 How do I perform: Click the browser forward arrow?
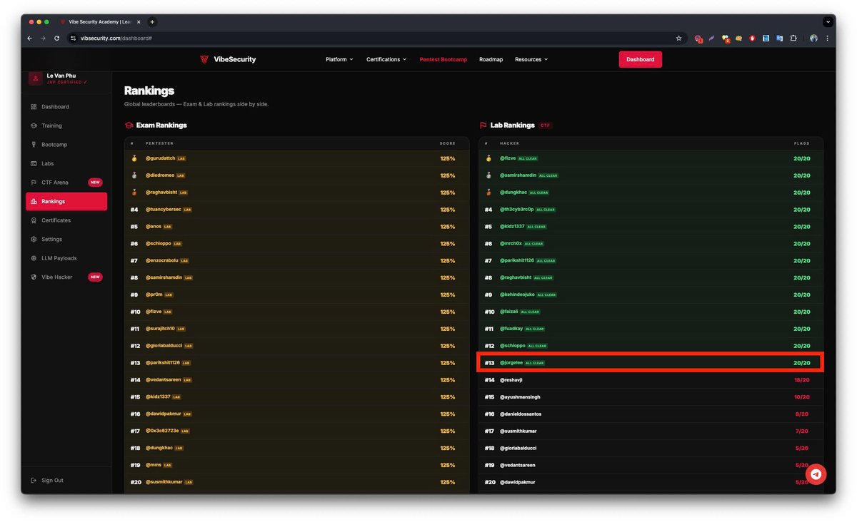coord(43,39)
